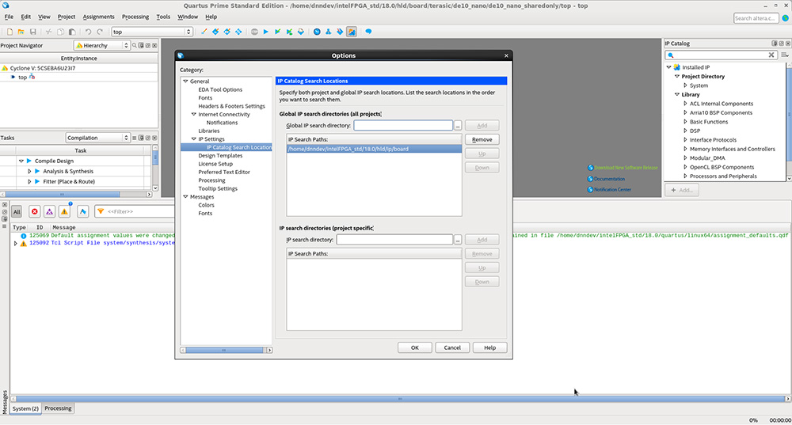This screenshot has width=792, height=425.
Task: Expand message 125092 Tcl Script File row
Action: (x=15, y=243)
